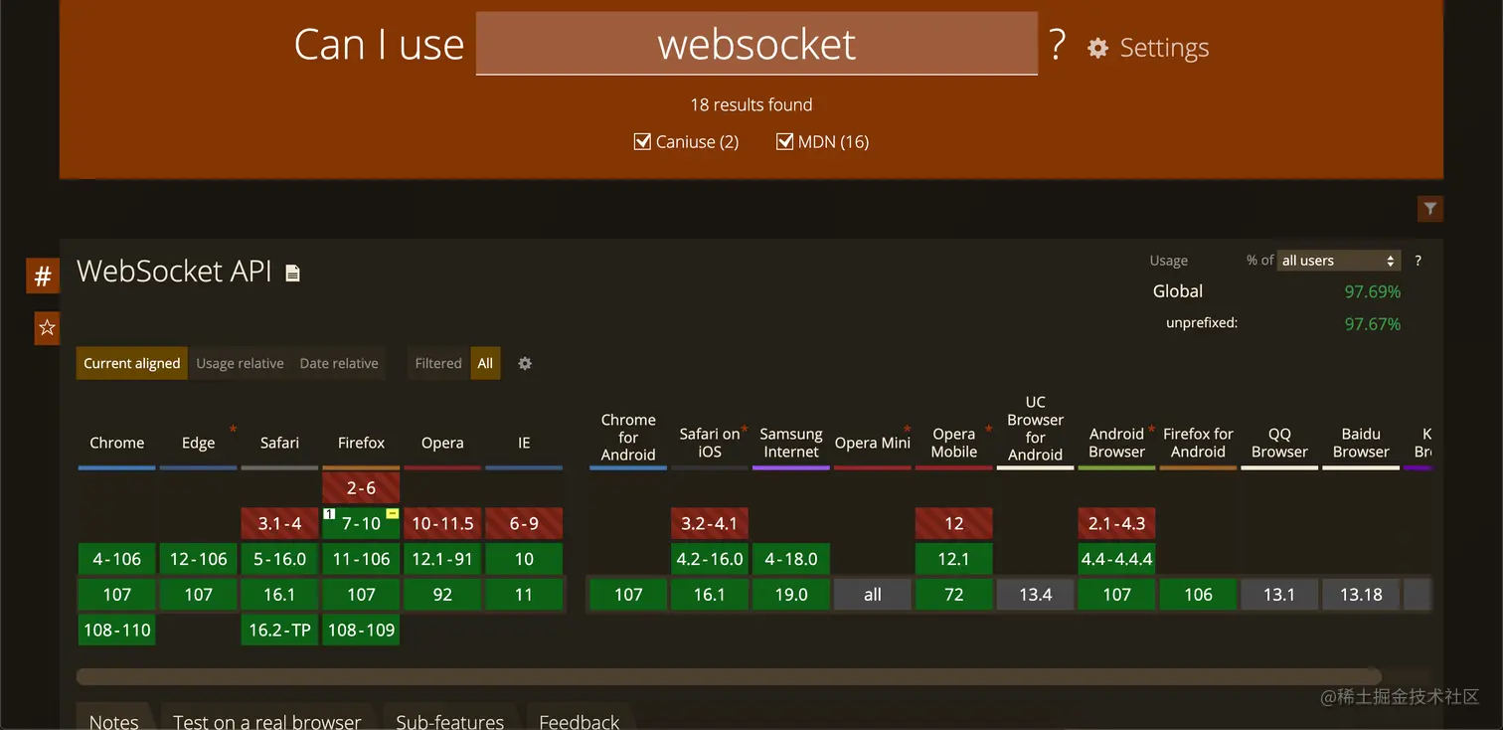
Task: Click Opera 10-11.5 cell
Action: pyautogui.click(x=442, y=523)
